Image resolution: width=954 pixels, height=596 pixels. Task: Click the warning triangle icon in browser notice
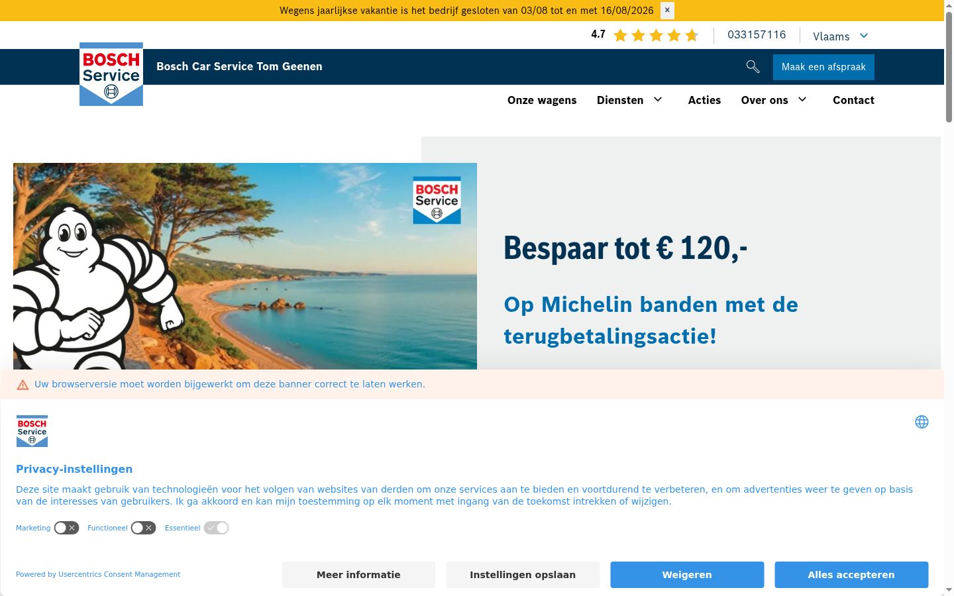tap(23, 385)
